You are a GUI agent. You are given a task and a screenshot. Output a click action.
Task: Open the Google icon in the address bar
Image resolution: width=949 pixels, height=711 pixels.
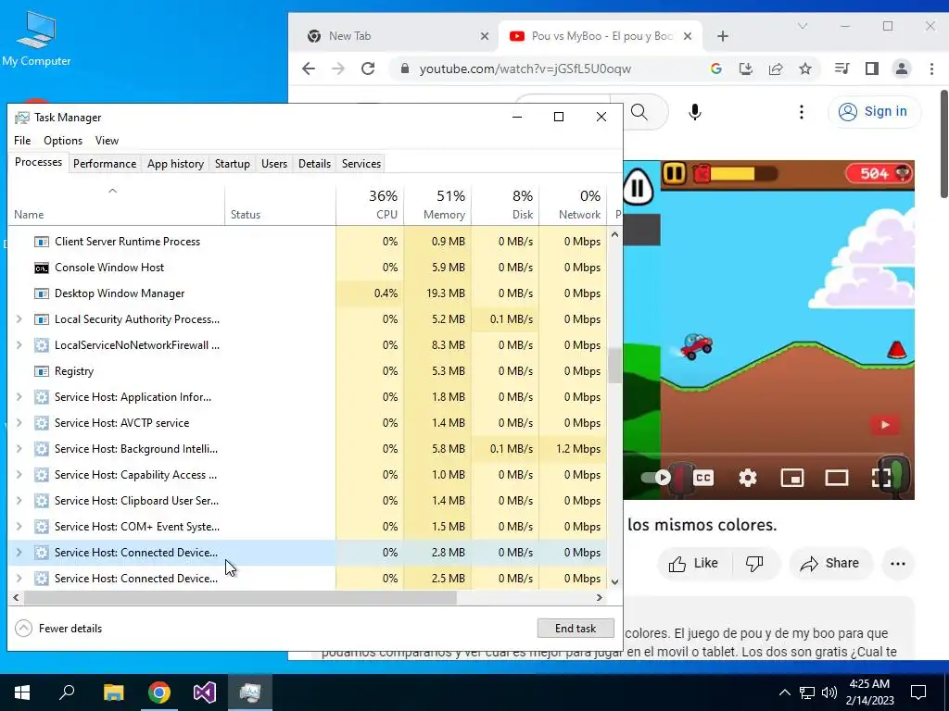tap(716, 69)
